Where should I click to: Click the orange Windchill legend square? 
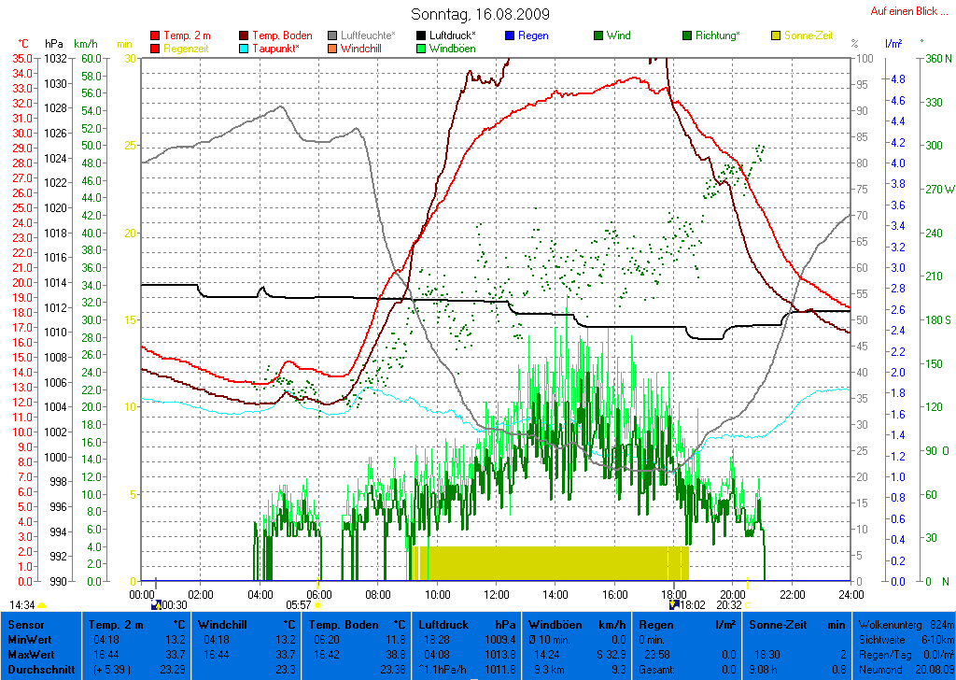pyautogui.click(x=333, y=48)
